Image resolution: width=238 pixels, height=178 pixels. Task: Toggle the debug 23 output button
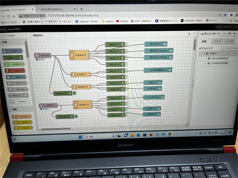(x=76, y=116)
